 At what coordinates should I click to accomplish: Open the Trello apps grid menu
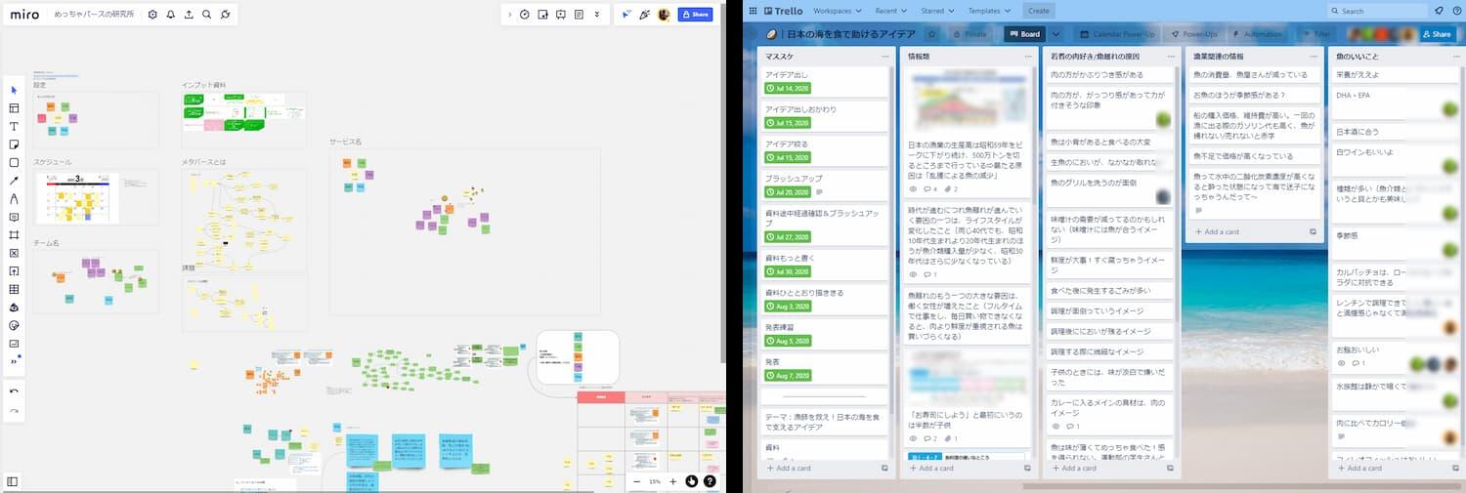coord(753,11)
